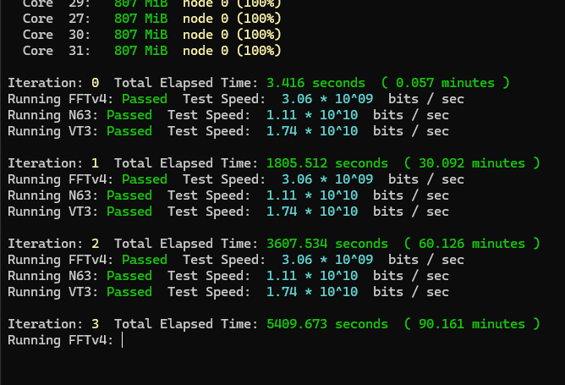Viewport: 565px width, 385px height.
Task: Click the 1805.512 seconds elapsed time
Action: coord(326,163)
